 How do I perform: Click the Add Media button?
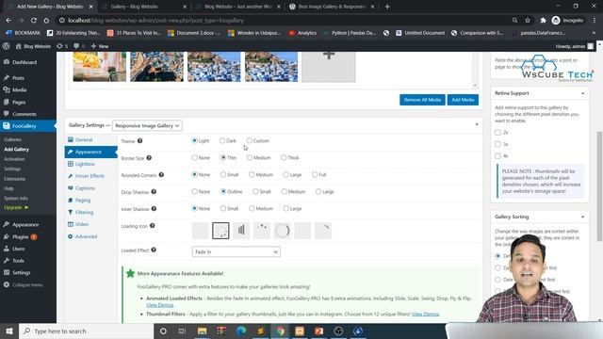(463, 100)
